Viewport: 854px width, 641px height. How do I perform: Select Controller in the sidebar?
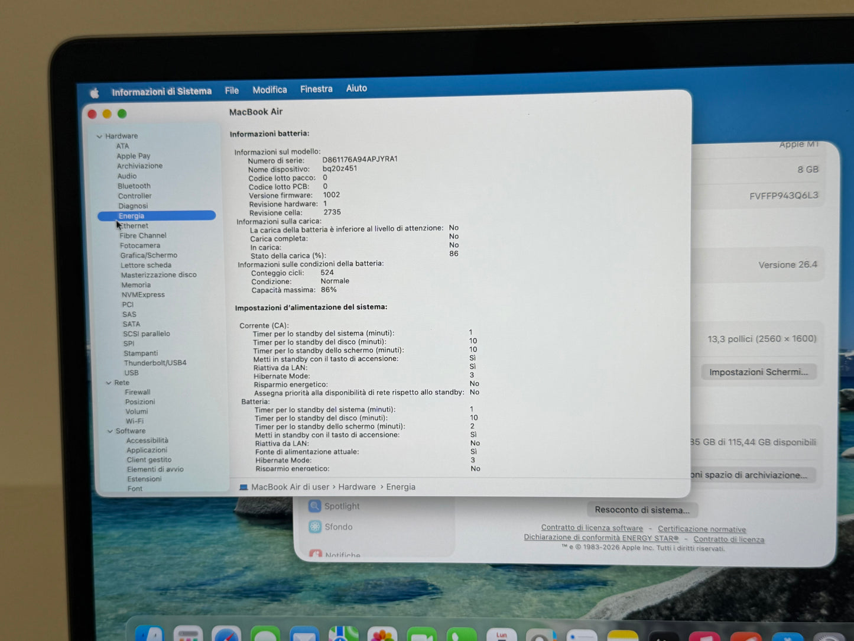(x=135, y=196)
